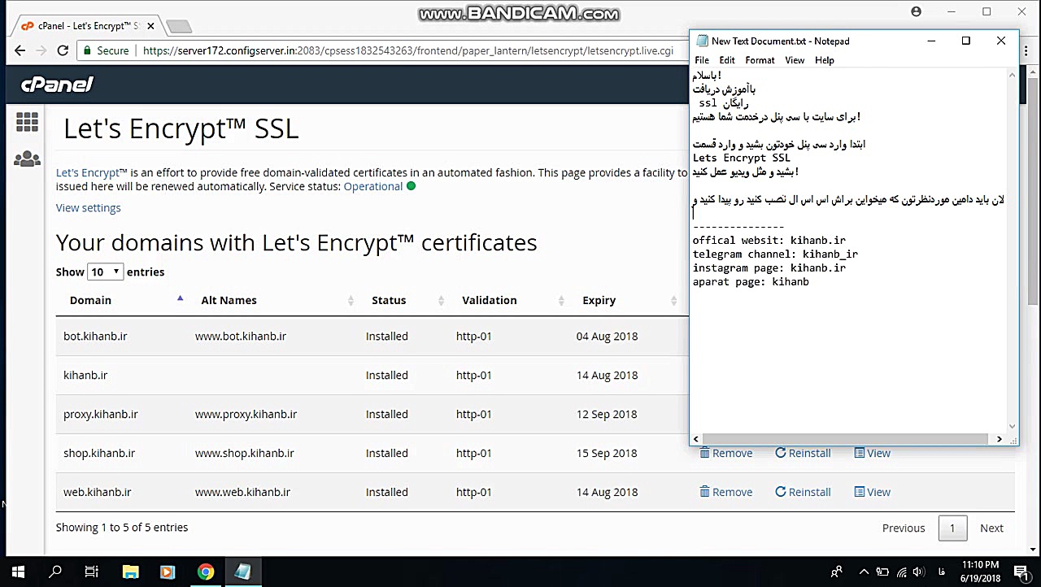Go back using the browser back arrow

click(x=20, y=50)
